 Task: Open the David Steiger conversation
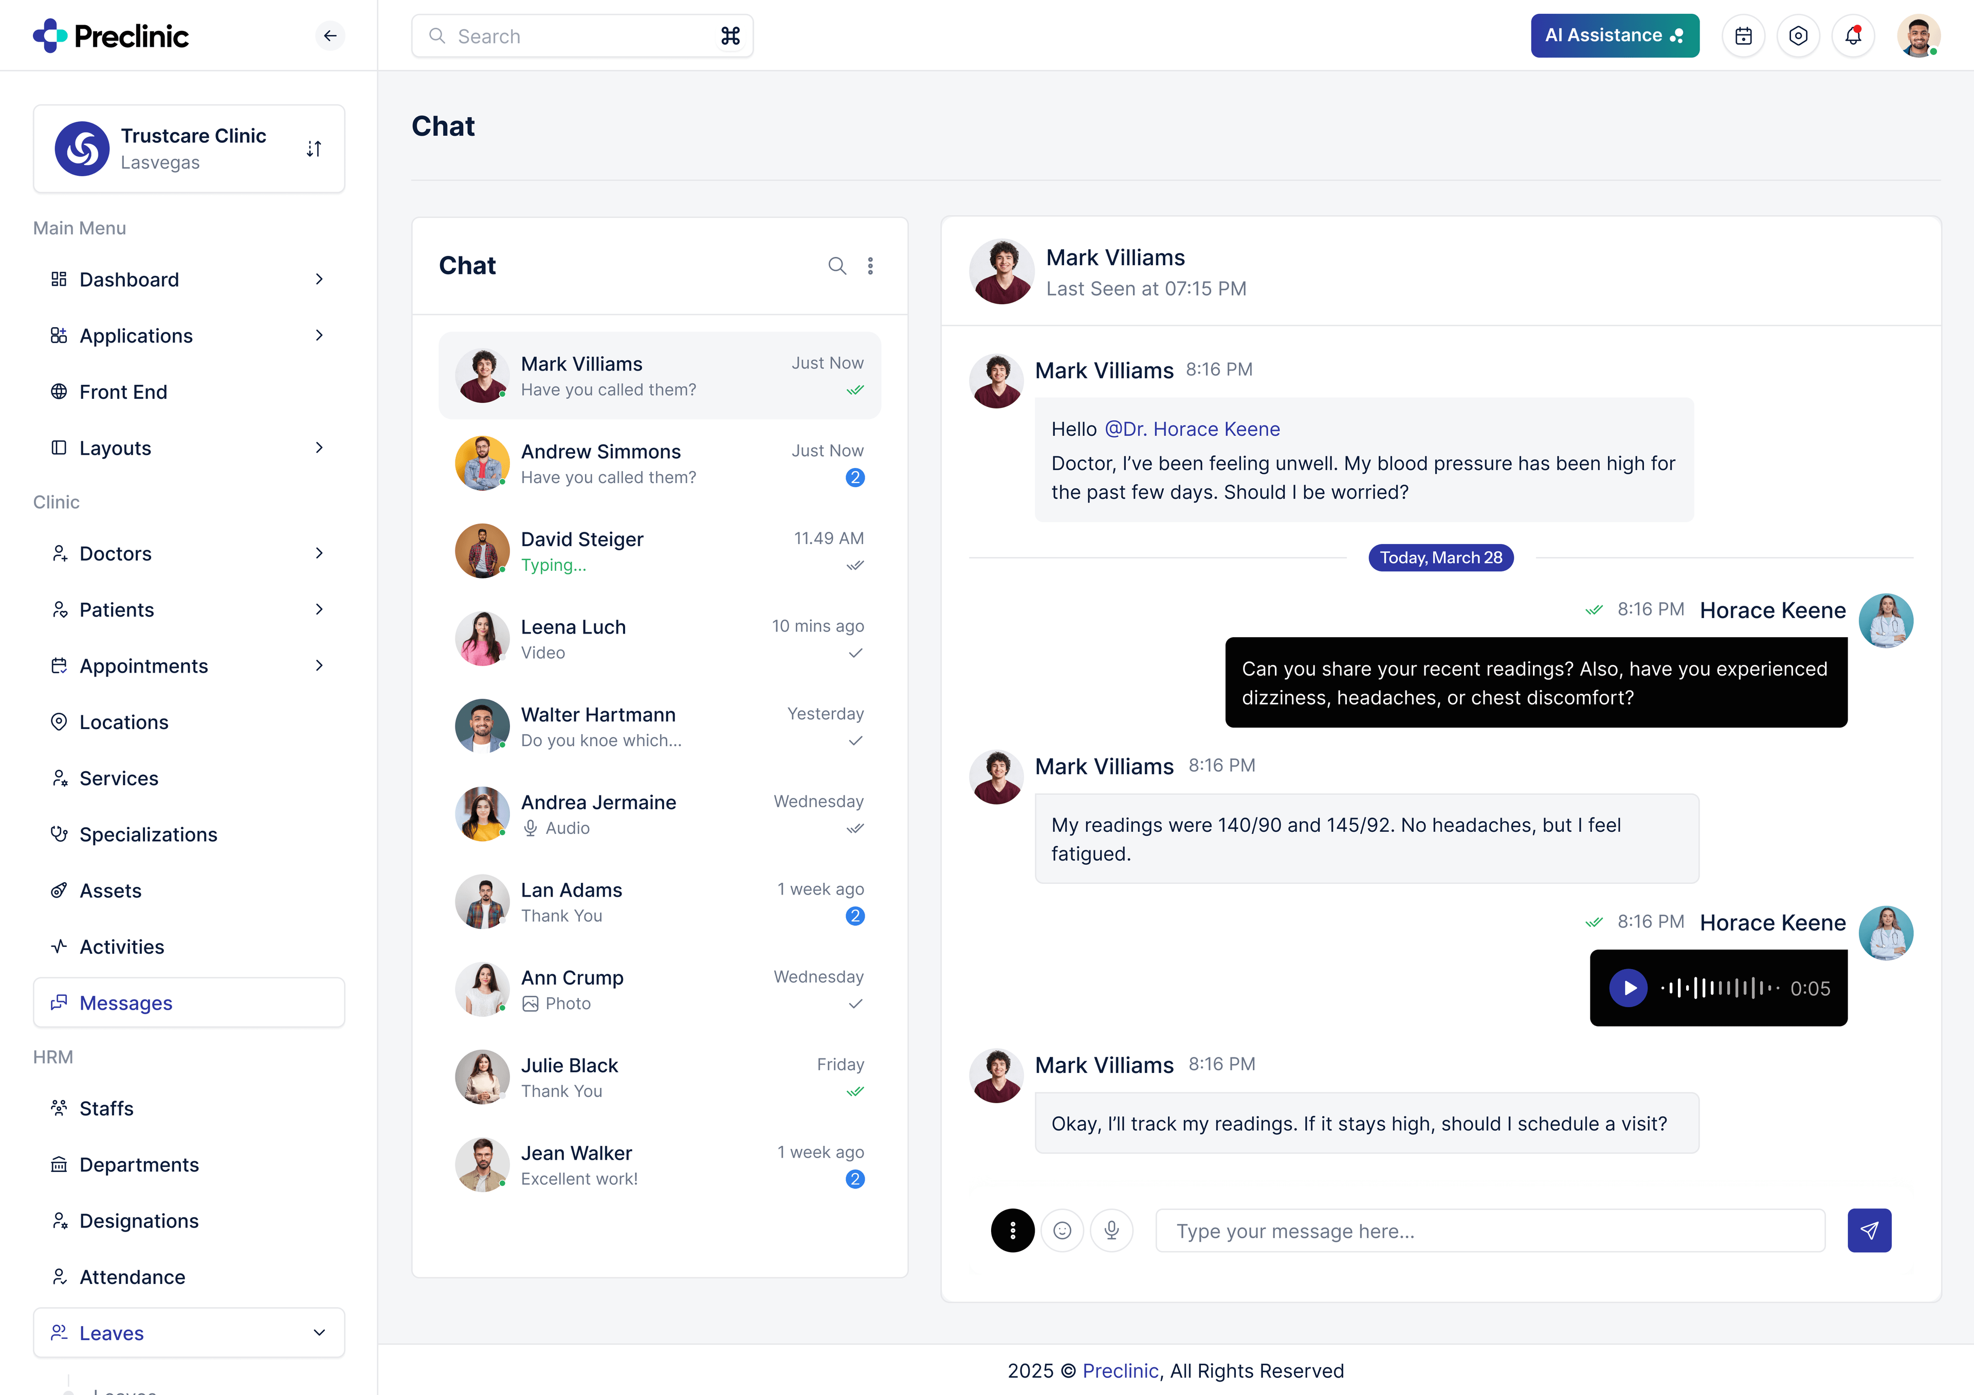660,551
